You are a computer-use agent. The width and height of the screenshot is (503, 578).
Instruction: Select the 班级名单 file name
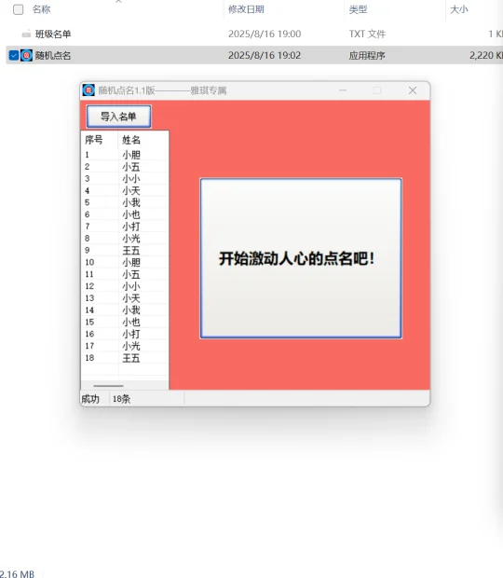click(x=53, y=34)
